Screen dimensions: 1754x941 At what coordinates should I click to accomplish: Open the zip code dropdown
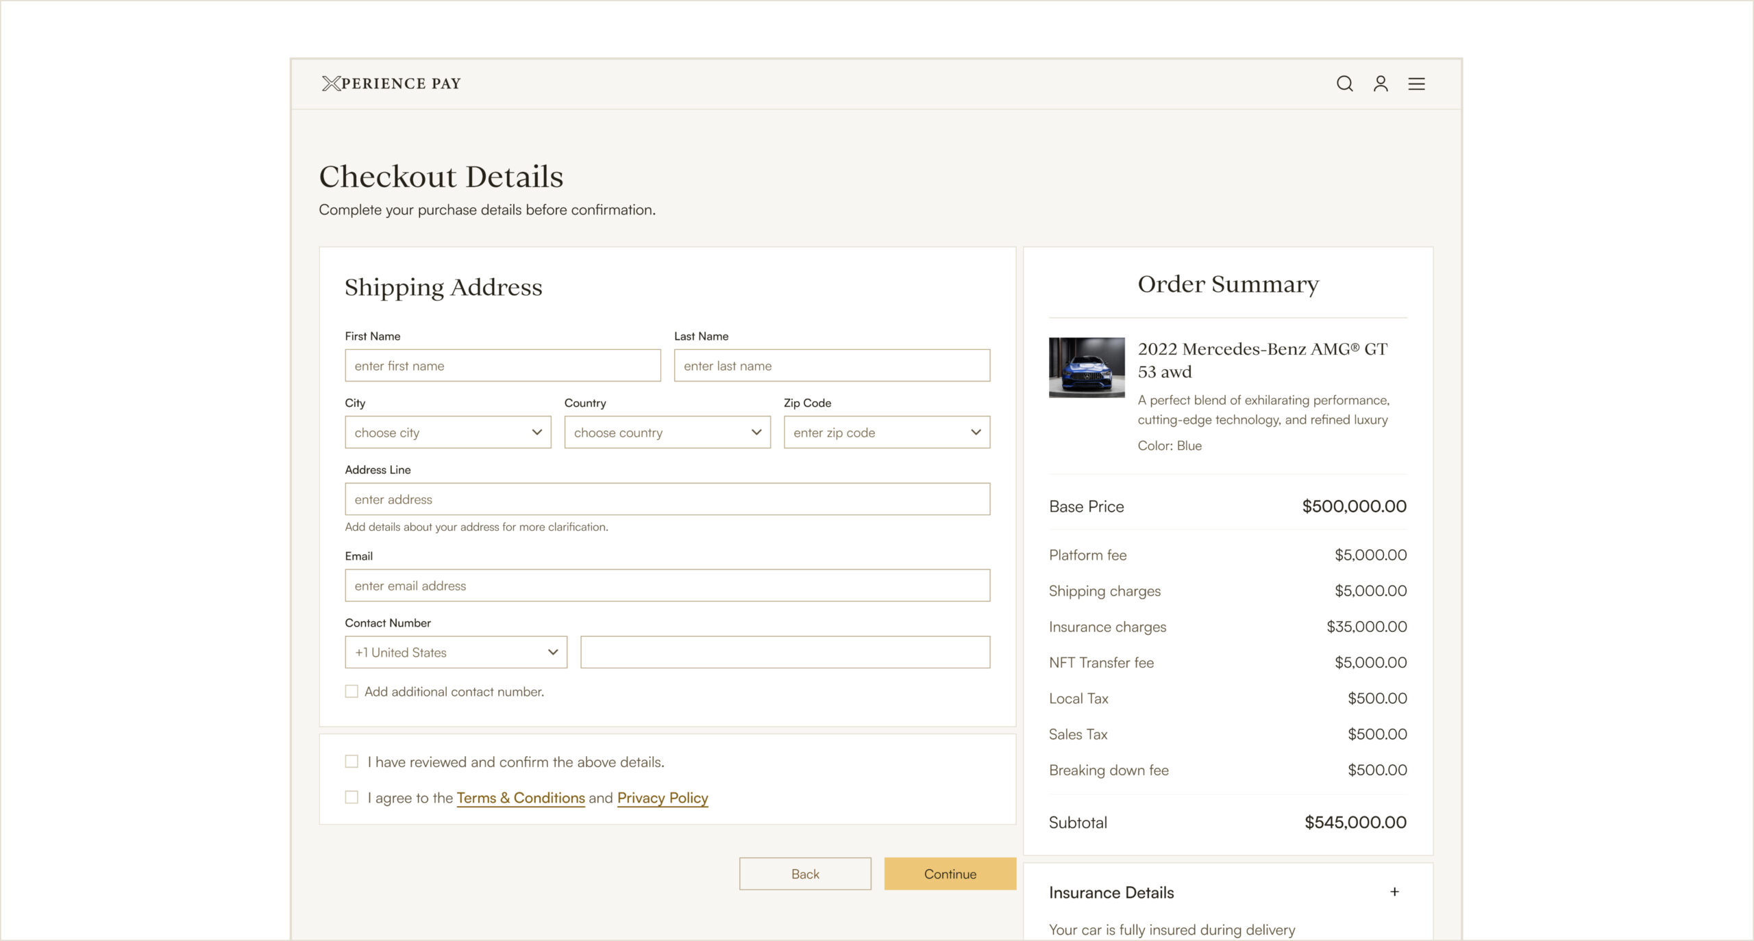pyautogui.click(x=887, y=432)
